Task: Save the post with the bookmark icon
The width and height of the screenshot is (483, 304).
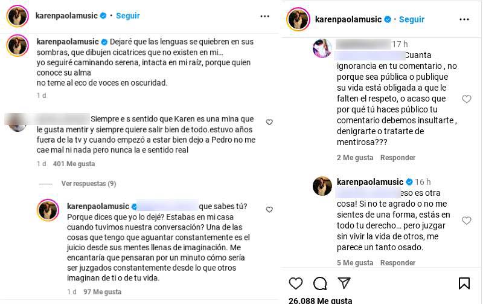Action: click(x=464, y=283)
